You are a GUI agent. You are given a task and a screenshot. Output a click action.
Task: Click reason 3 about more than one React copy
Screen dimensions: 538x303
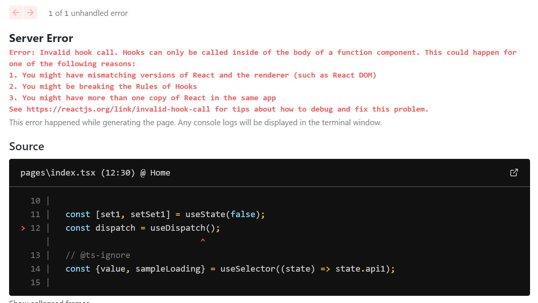(142, 98)
